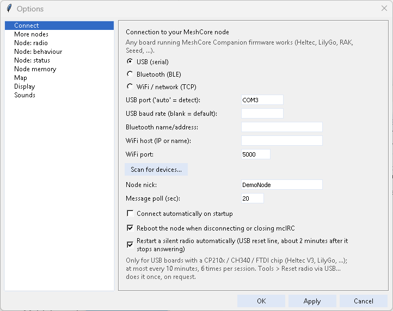
Task: Select the Connect category
Action: point(59,26)
